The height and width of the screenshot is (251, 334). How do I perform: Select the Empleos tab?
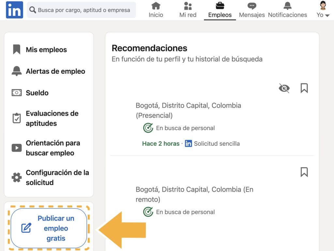click(220, 10)
